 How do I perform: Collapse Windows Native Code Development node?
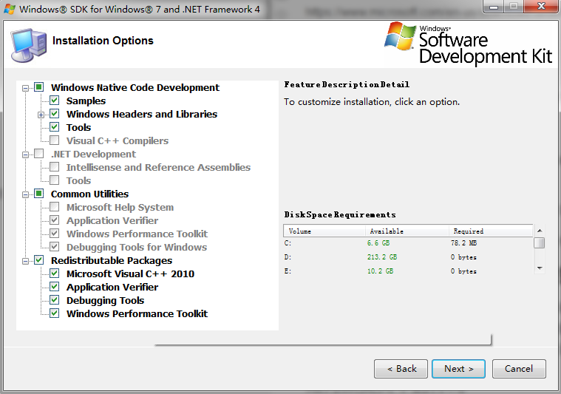tap(25, 88)
